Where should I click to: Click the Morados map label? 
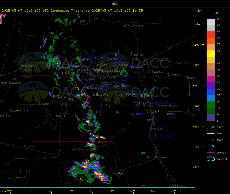(30, 146)
